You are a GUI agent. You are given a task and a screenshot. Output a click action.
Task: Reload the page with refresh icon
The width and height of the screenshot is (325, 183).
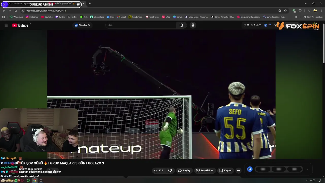click(x=16, y=11)
